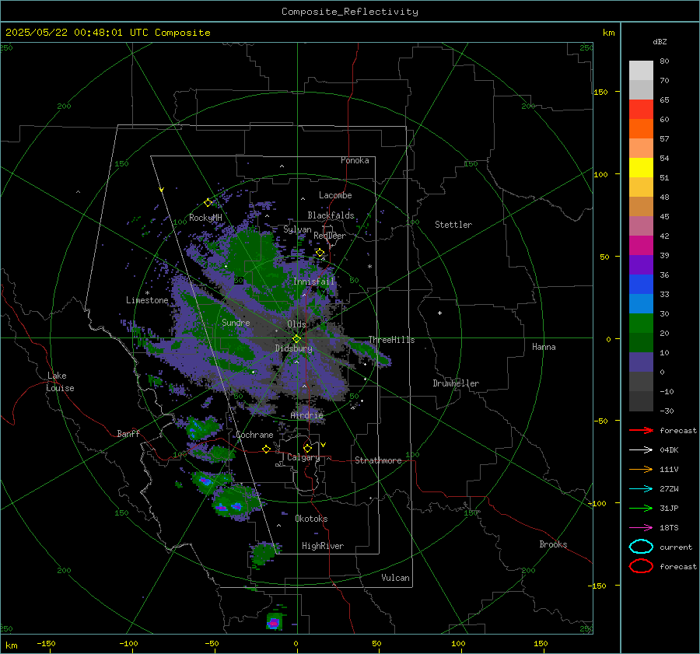Click the 80 dBZ light gray swatch

coord(641,71)
